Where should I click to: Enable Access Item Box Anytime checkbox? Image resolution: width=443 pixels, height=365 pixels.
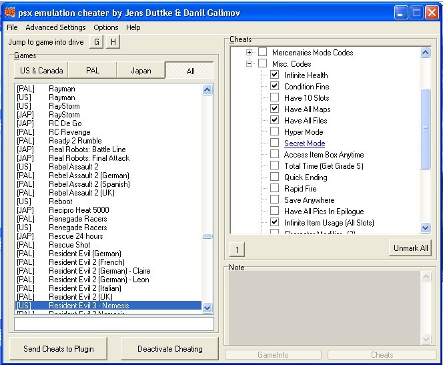(274, 154)
